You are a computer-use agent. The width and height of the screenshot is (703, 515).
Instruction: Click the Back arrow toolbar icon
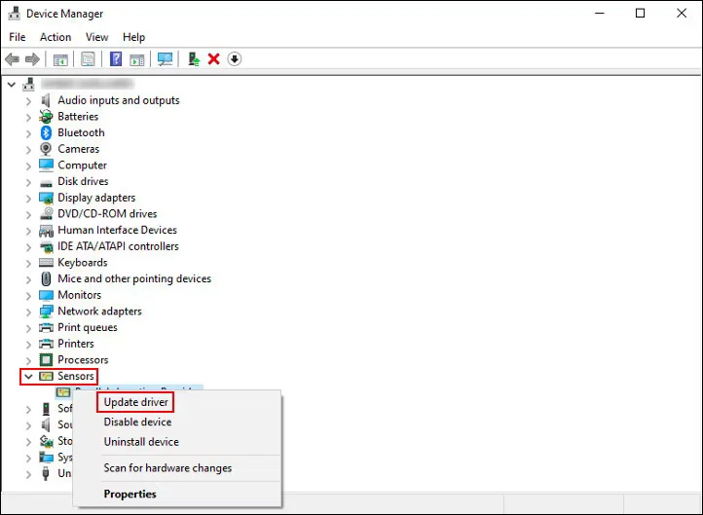(x=14, y=59)
